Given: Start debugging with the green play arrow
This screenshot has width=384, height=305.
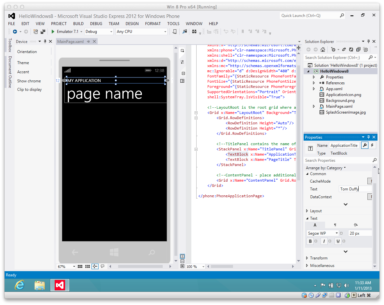Looking at the screenshot, I should point(53,32).
